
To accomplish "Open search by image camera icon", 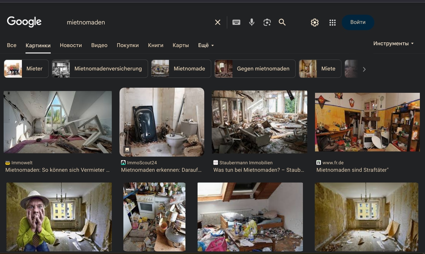I will pyautogui.click(x=267, y=22).
